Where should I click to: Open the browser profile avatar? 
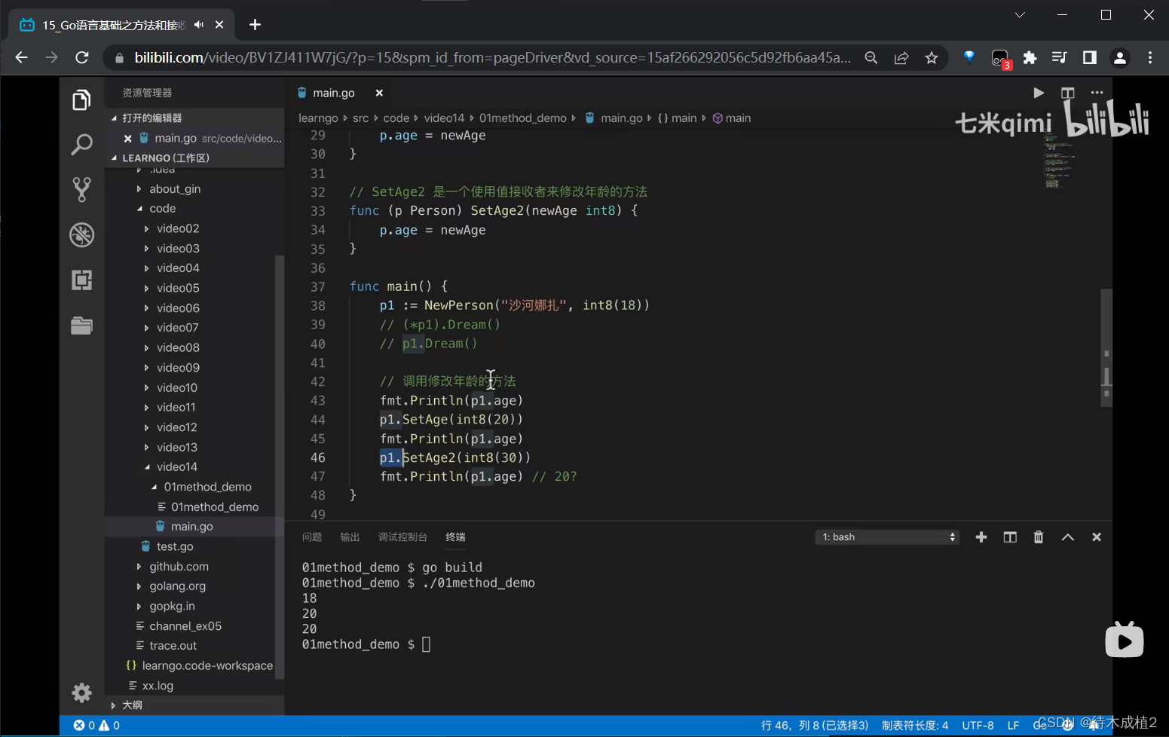pyautogui.click(x=1120, y=58)
